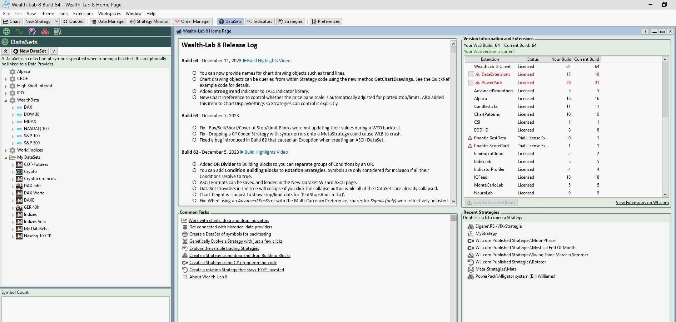Click the extensions list scrollbar up arrow
676x322 pixels.
tap(665, 59)
